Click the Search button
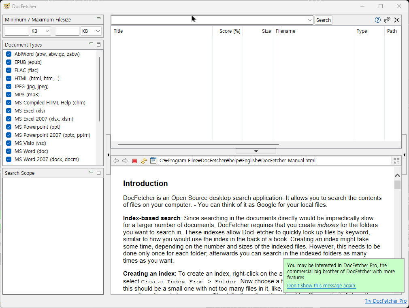This screenshot has width=409, height=308. (x=324, y=20)
